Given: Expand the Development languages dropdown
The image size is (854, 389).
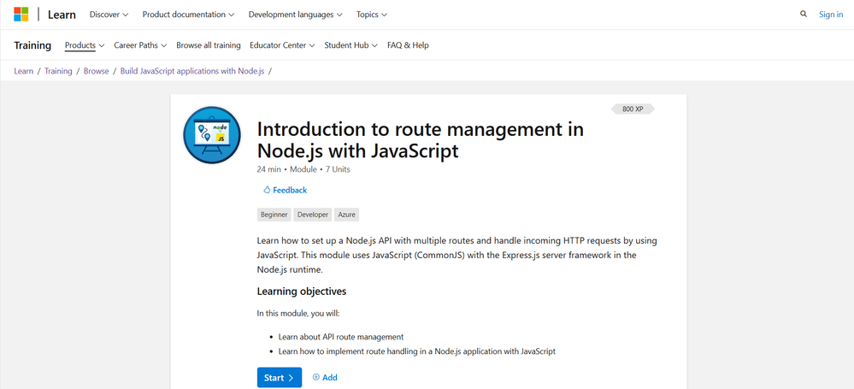Looking at the screenshot, I should point(296,15).
